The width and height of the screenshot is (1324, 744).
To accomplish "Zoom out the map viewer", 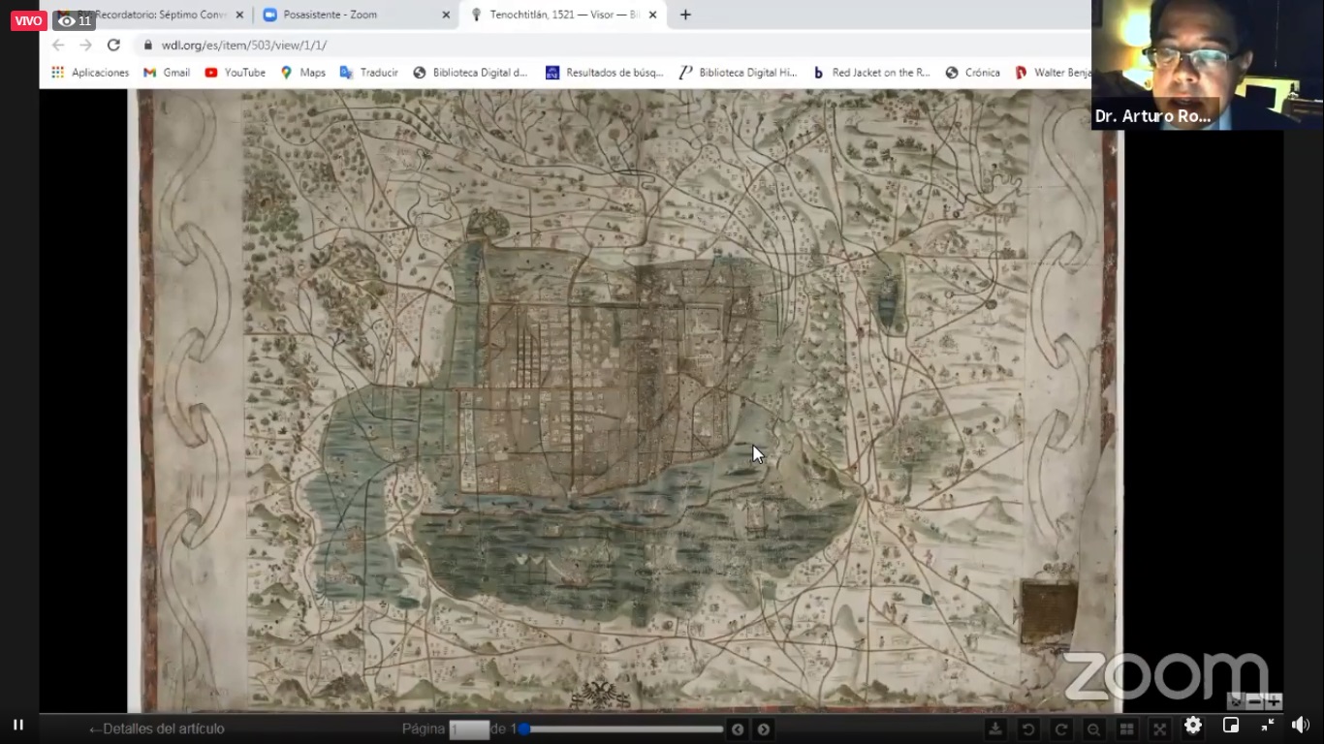I will tap(1094, 729).
